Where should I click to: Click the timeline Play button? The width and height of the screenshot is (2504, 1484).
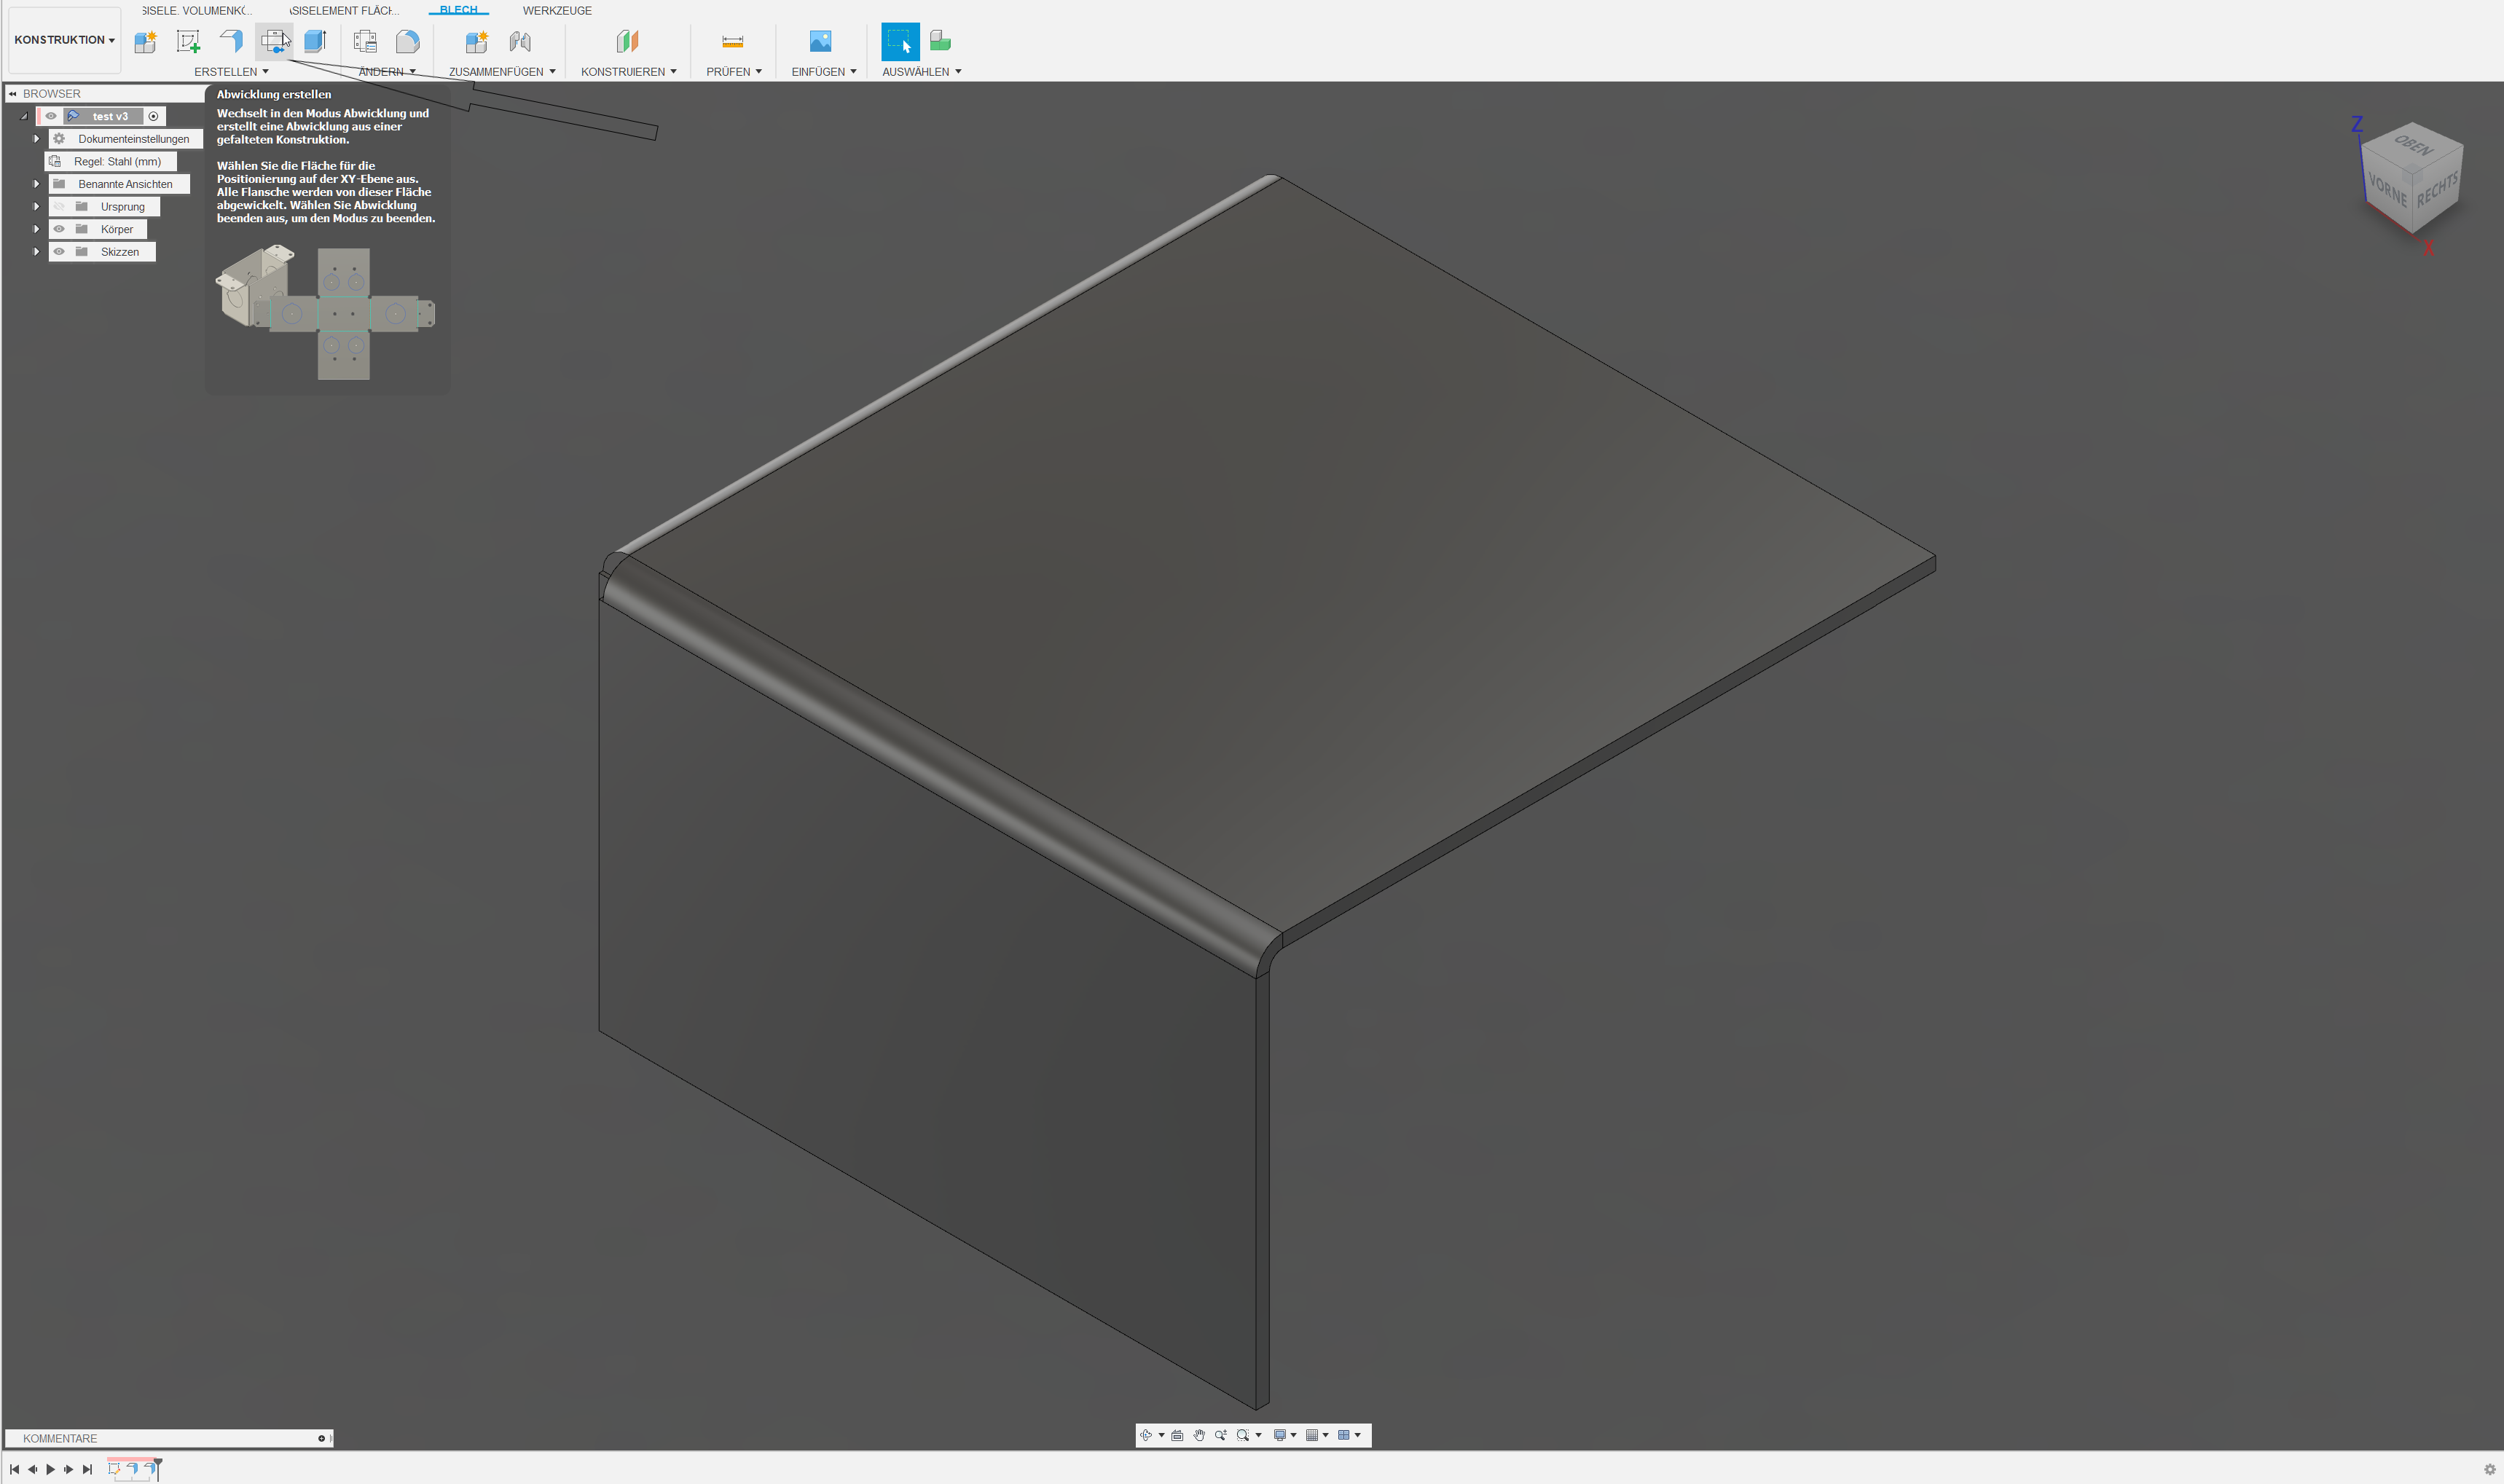coord(50,1469)
